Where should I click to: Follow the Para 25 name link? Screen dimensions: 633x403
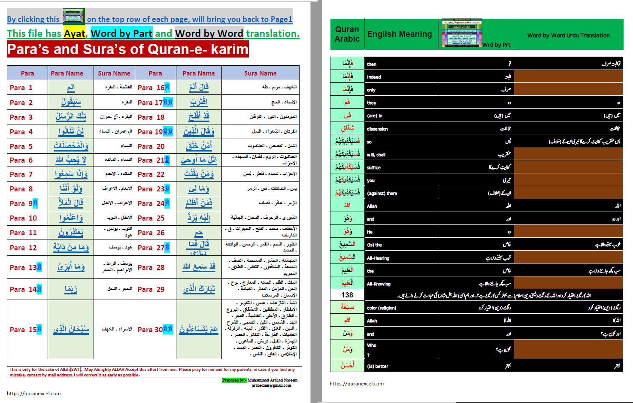pyautogui.click(x=199, y=218)
